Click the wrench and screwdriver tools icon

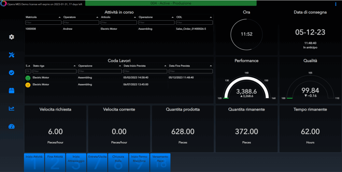[x=12, y=55]
